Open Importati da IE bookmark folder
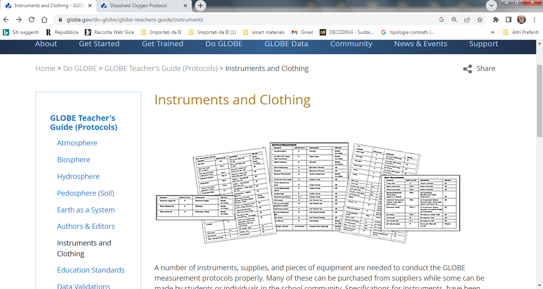Image resolution: width=543 pixels, height=289 pixels. pyautogui.click(x=162, y=32)
